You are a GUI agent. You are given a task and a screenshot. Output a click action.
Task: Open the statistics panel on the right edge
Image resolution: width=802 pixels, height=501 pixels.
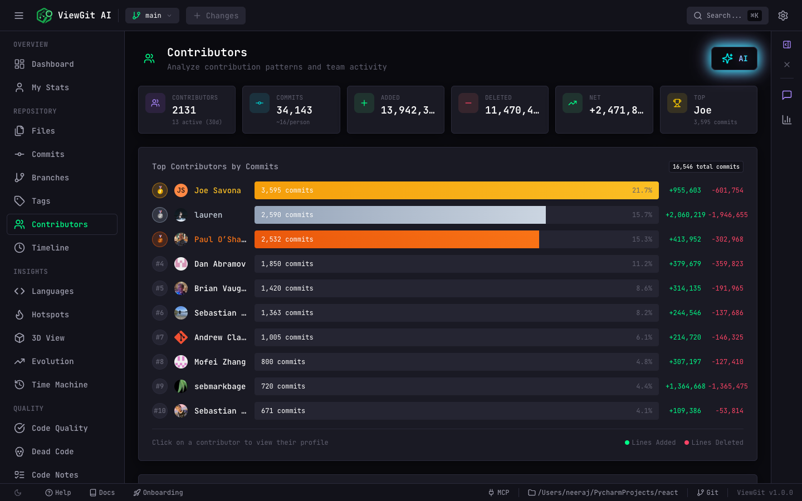tap(786, 119)
